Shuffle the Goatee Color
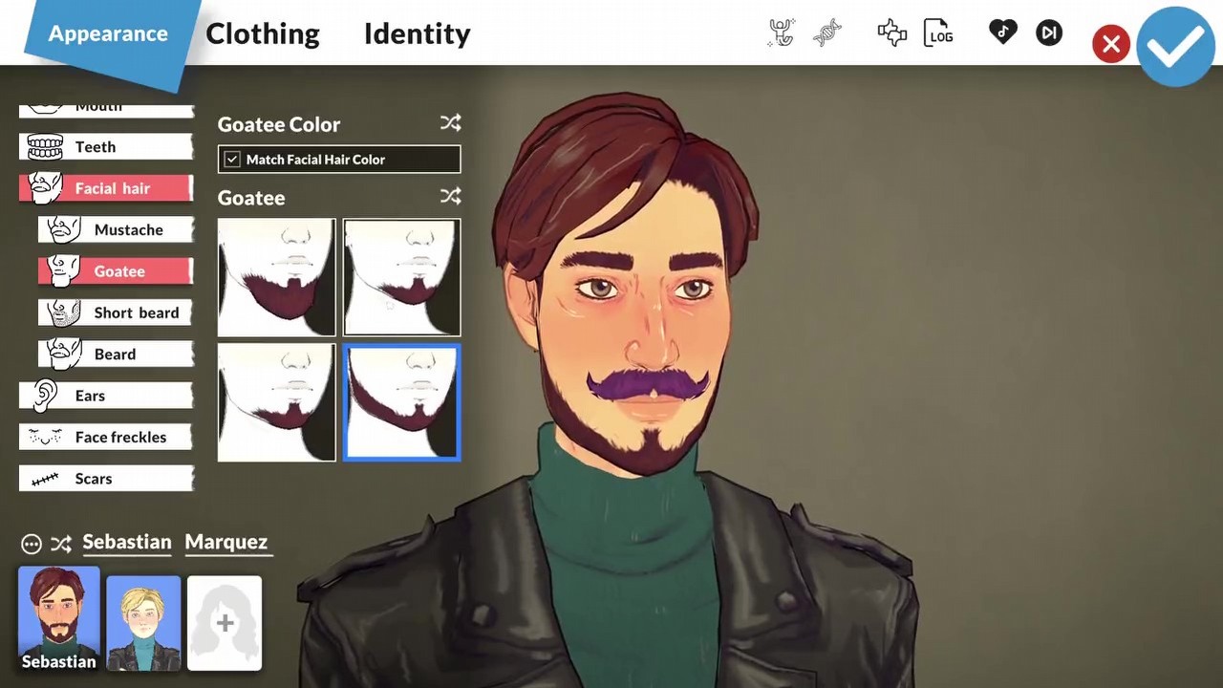 pyautogui.click(x=450, y=122)
